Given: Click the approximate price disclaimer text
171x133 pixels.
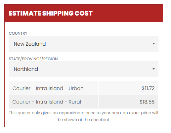Looking at the screenshot, I should [84, 116].
